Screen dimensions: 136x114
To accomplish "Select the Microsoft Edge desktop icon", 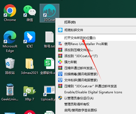I will click(x=10, y=41).
